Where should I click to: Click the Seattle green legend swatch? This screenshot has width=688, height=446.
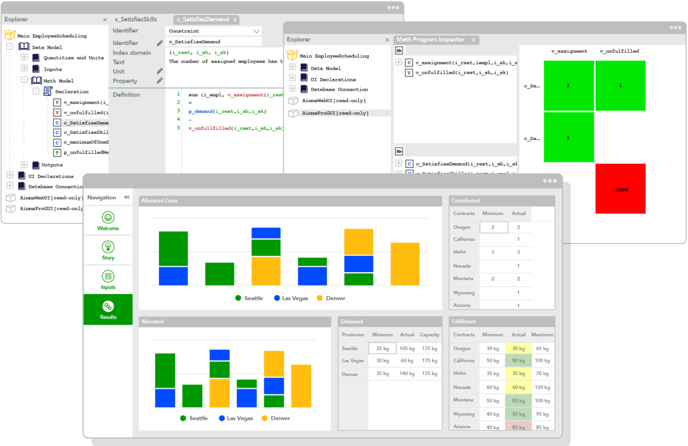(x=237, y=298)
